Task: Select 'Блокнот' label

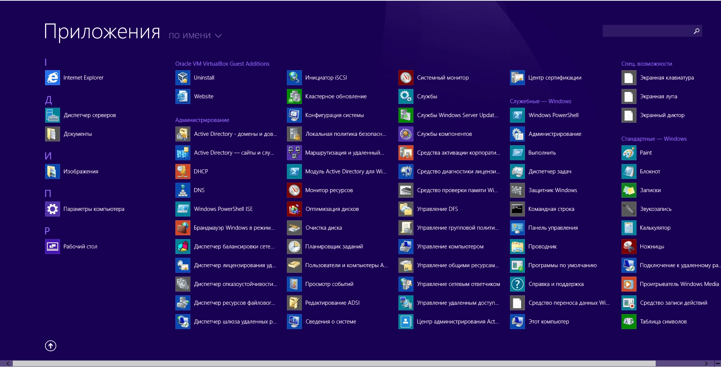Action: pyautogui.click(x=650, y=171)
